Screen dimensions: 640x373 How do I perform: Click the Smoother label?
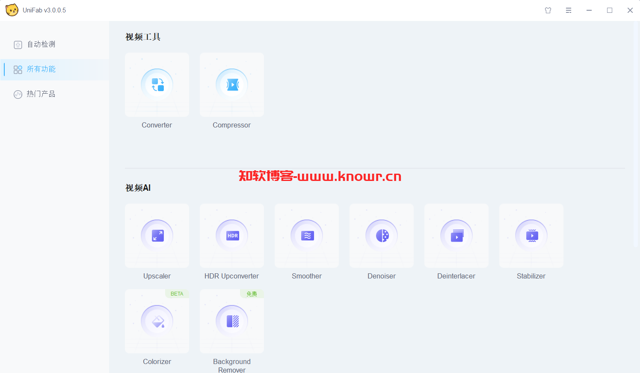[307, 276]
